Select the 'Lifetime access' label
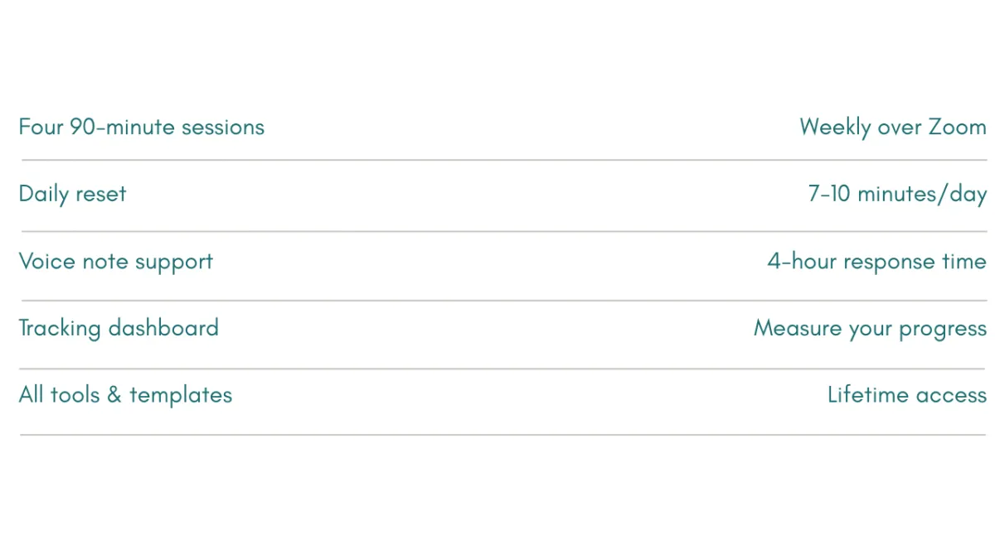This screenshot has width=995, height=559. coord(907,395)
